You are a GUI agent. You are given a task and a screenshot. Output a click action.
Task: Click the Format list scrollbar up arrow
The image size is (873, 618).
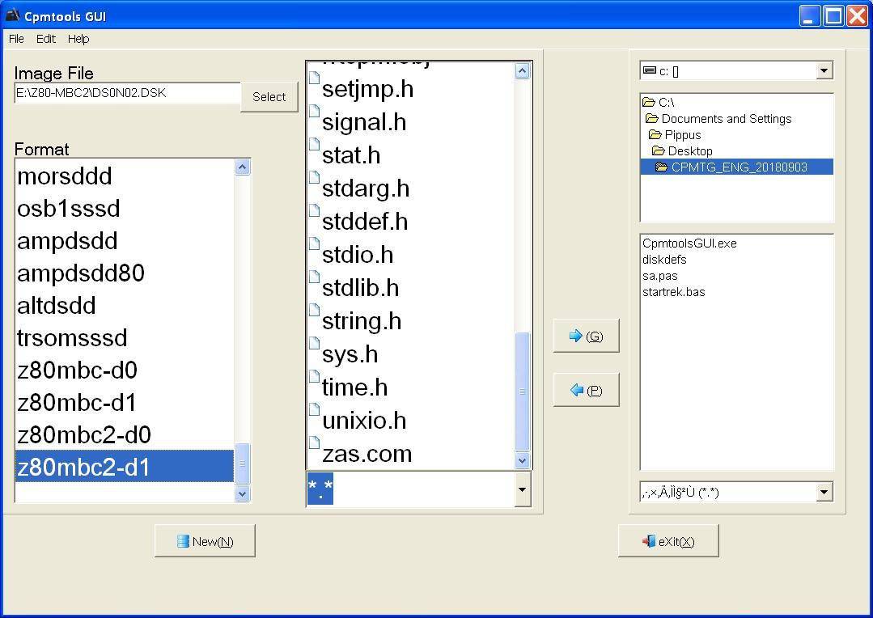242,167
